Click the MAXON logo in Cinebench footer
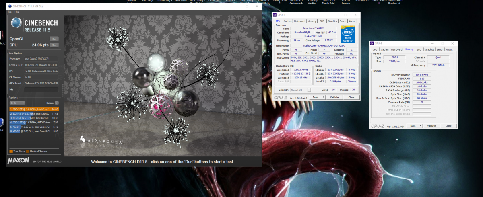Viewport: 483px width, 197px height. pyautogui.click(x=18, y=161)
